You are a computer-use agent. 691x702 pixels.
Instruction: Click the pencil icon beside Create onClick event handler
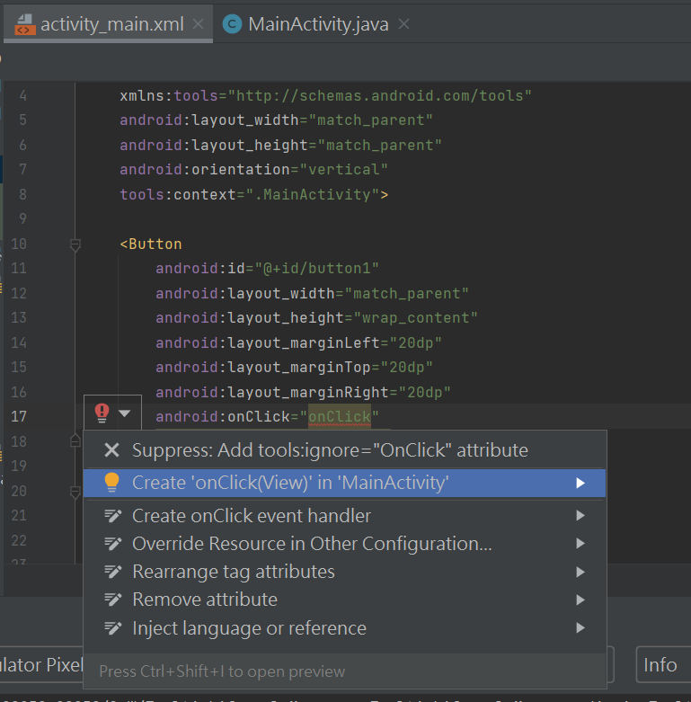tap(113, 516)
